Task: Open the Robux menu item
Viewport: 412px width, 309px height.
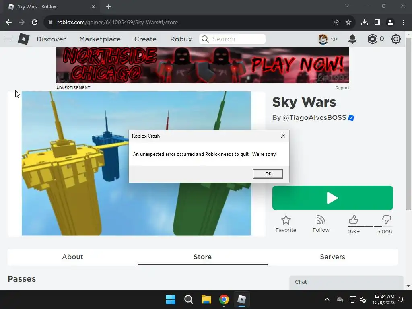Action: pos(181,39)
